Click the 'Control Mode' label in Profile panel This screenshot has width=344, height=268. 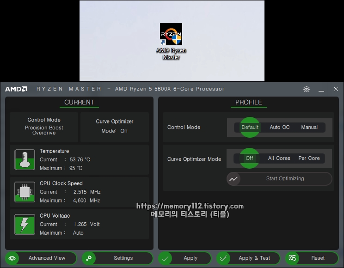pyautogui.click(x=184, y=127)
